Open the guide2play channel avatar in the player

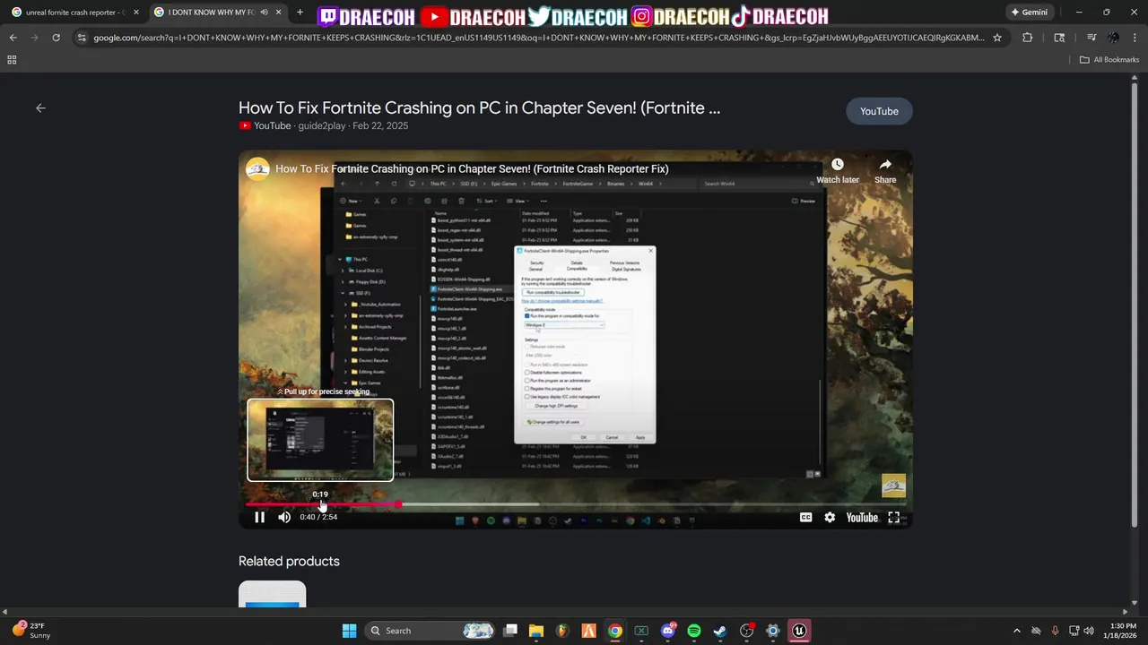click(x=257, y=168)
